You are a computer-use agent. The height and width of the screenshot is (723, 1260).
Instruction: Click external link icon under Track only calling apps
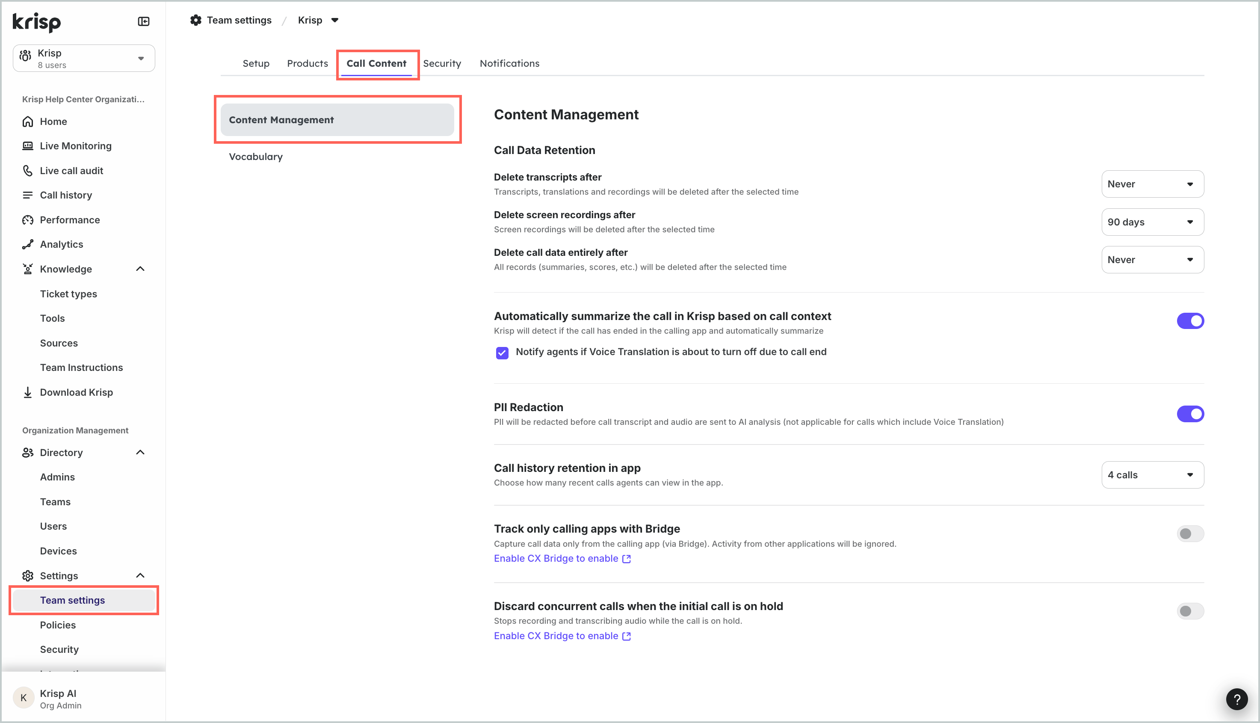click(x=627, y=559)
